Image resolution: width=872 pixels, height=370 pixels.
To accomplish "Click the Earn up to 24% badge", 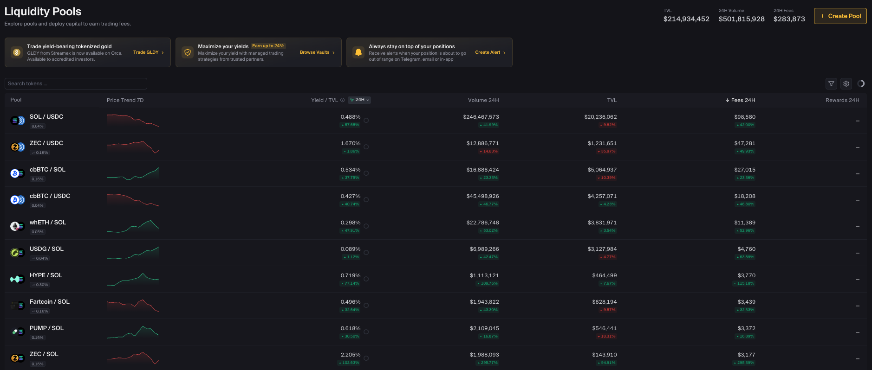I will [x=268, y=46].
